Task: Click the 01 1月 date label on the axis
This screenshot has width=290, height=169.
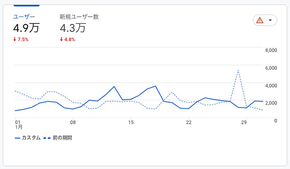Action: pyautogui.click(x=17, y=124)
